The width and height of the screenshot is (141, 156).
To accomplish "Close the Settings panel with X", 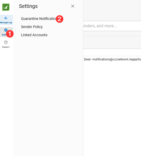I will 73,6.
